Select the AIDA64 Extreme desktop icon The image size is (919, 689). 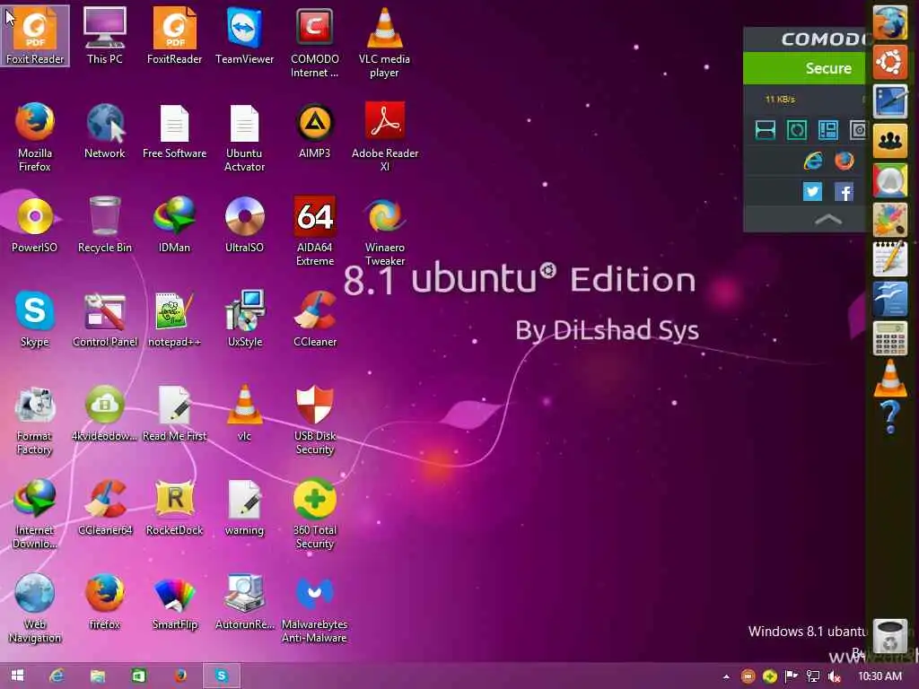coord(315,231)
